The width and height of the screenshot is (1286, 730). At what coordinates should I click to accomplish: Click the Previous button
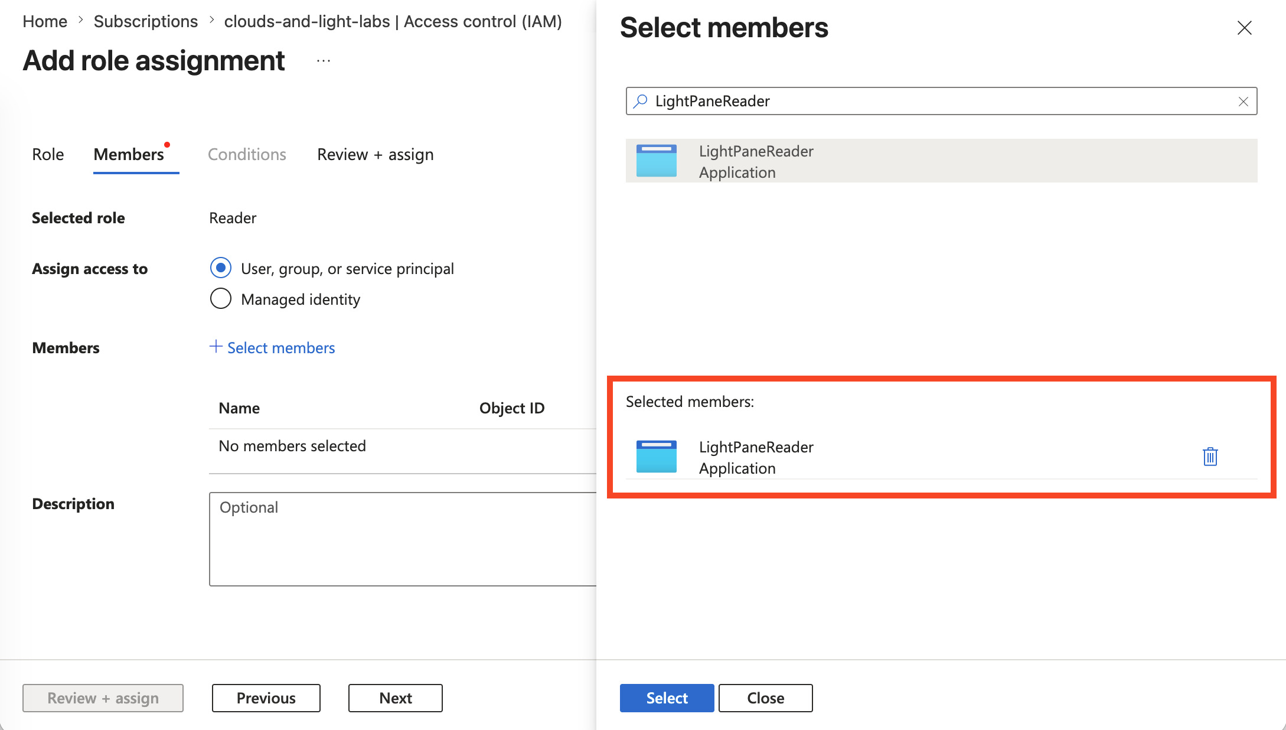pyautogui.click(x=266, y=698)
